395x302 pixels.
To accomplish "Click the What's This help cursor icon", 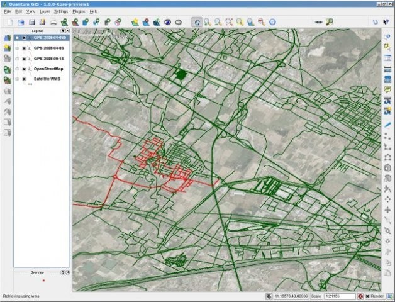I will (x=386, y=22).
